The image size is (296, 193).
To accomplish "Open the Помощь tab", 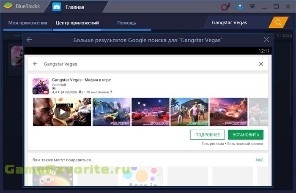I will coord(126,23).
